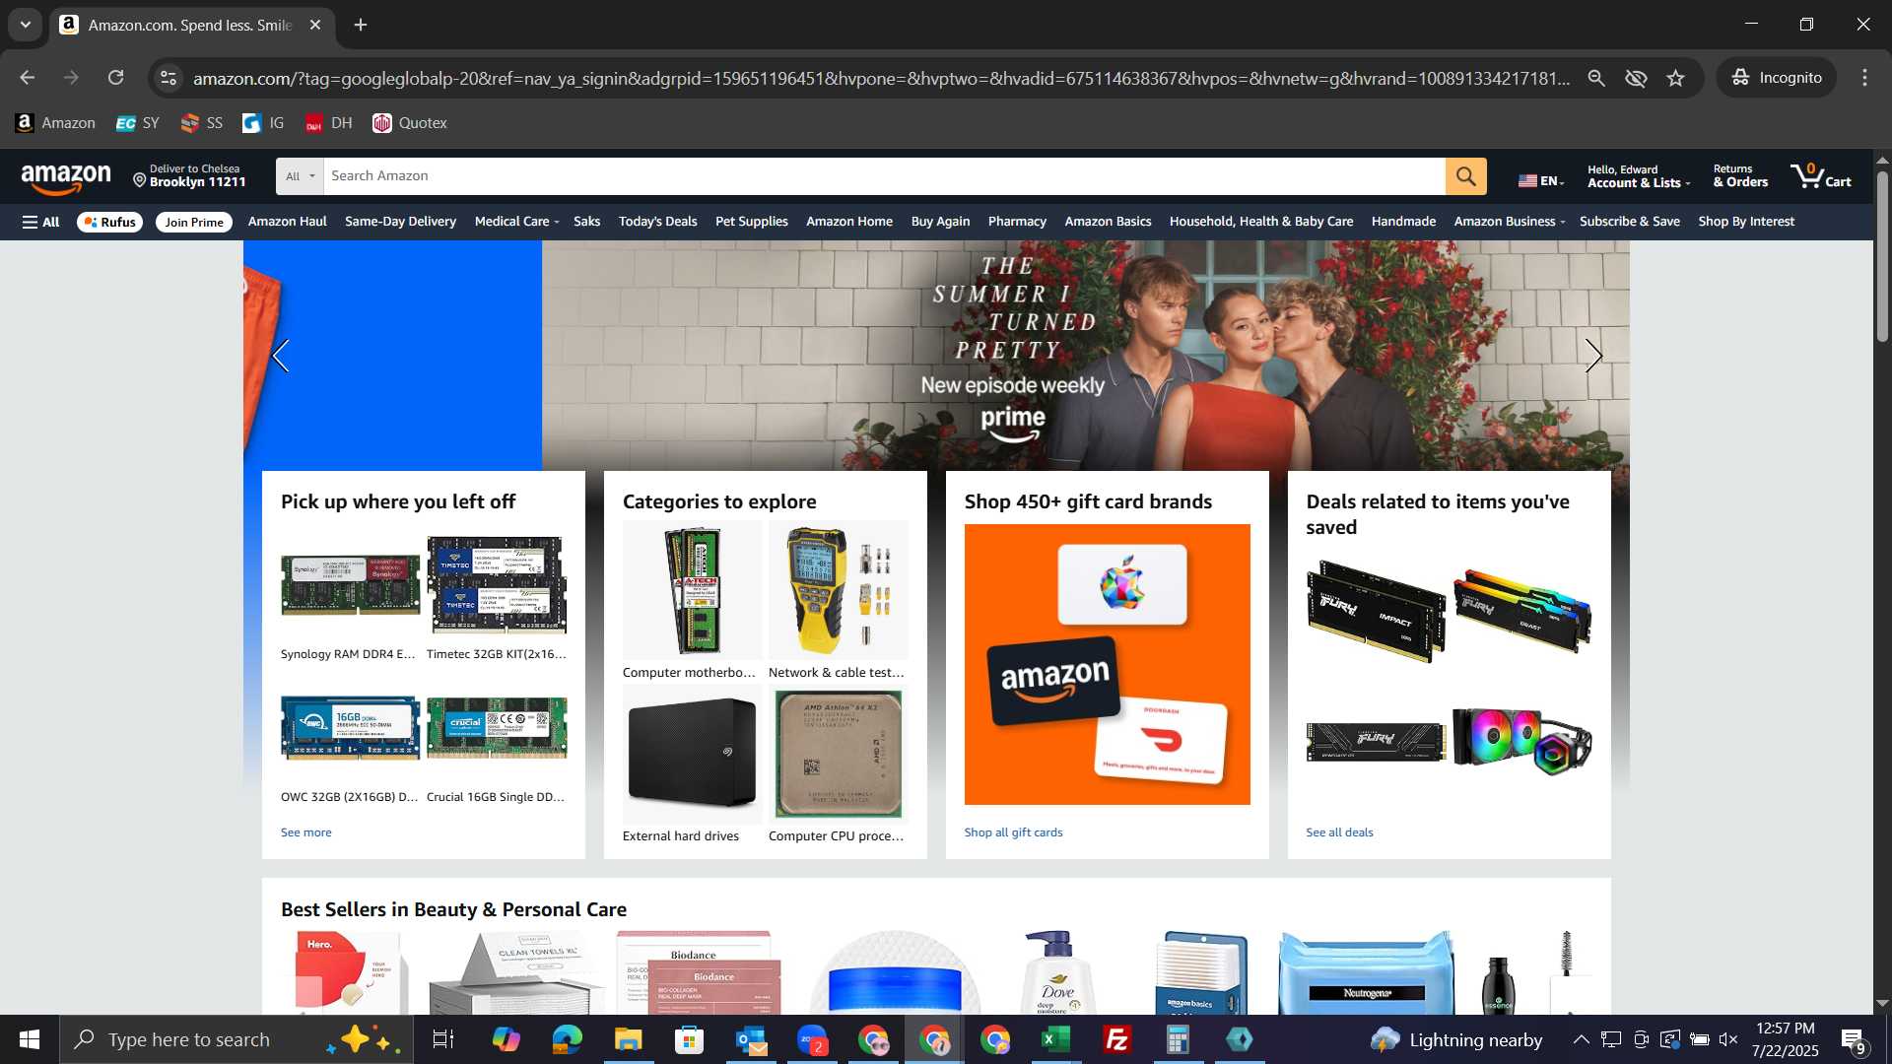Click the Rufus button
This screenshot has width=1892, height=1064.
pos(109,222)
